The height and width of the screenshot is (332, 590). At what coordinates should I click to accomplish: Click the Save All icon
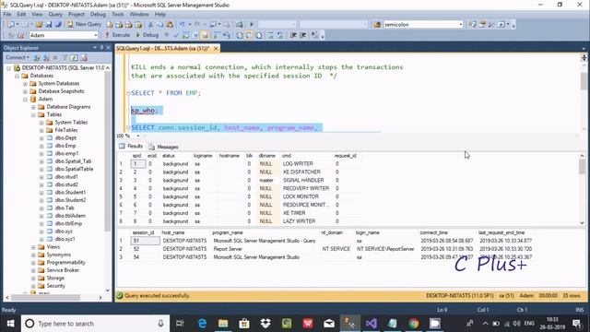click(x=58, y=25)
